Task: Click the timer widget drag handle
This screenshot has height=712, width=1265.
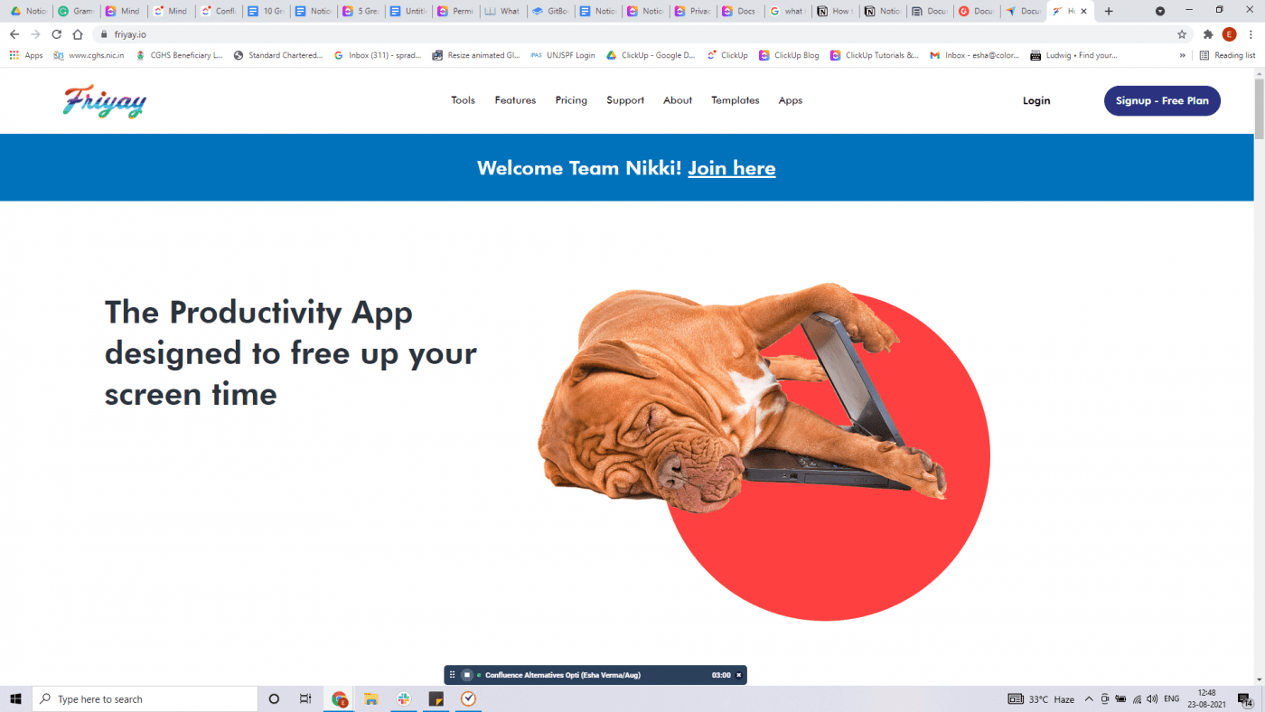Action: click(452, 675)
